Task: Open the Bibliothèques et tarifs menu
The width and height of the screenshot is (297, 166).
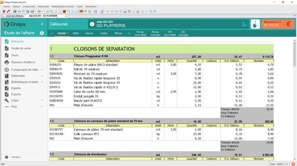Action: (63, 6)
